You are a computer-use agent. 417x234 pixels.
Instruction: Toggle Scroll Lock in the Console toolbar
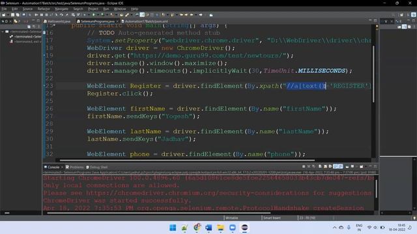coord(325,166)
